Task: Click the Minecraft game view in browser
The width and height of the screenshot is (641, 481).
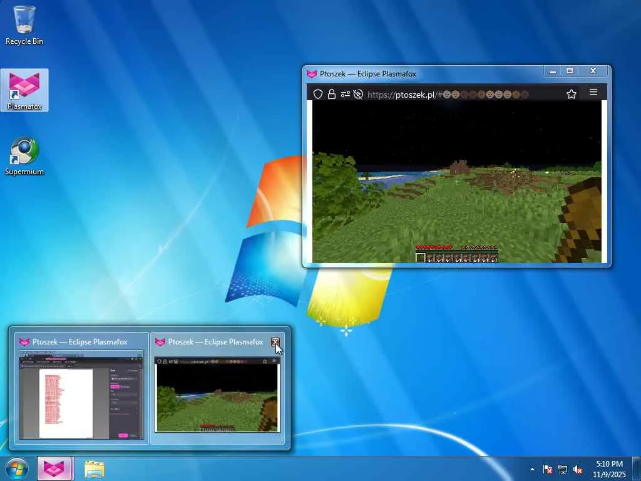Action: 456,181
